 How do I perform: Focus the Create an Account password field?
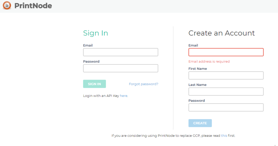coord(226,108)
